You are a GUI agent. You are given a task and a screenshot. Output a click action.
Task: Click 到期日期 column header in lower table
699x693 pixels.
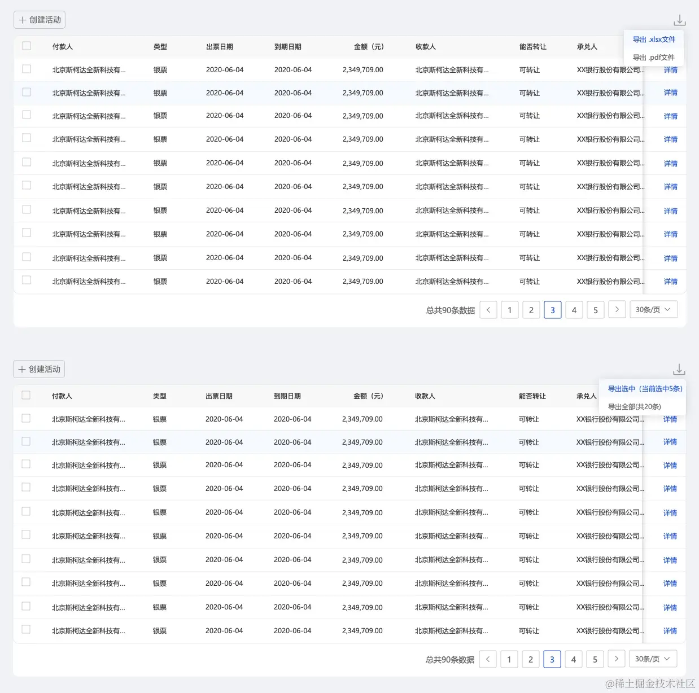pyautogui.click(x=287, y=396)
